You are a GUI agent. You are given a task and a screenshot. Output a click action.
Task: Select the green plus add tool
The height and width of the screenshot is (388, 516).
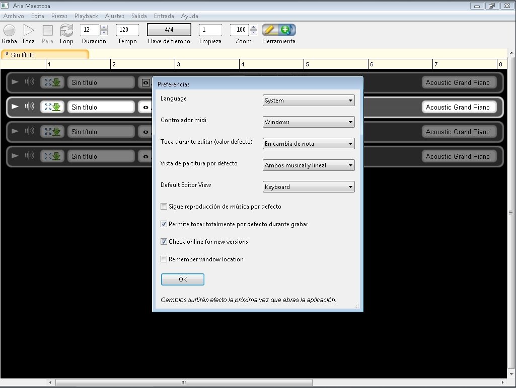[287, 30]
